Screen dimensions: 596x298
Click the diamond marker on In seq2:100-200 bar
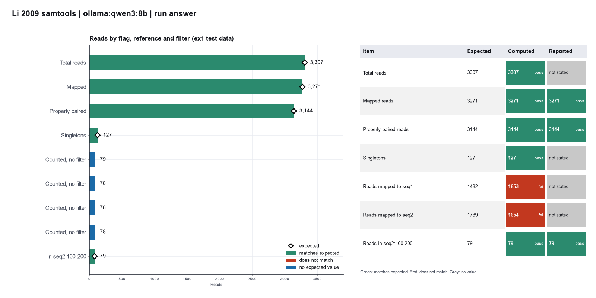(x=95, y=256)
